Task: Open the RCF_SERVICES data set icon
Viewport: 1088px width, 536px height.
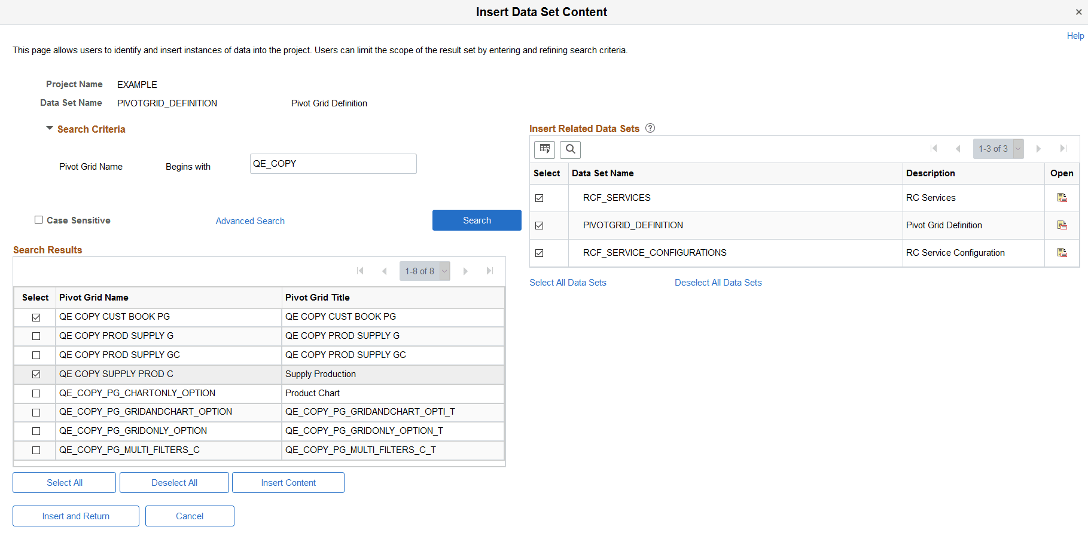Action: click(1062, 198)
